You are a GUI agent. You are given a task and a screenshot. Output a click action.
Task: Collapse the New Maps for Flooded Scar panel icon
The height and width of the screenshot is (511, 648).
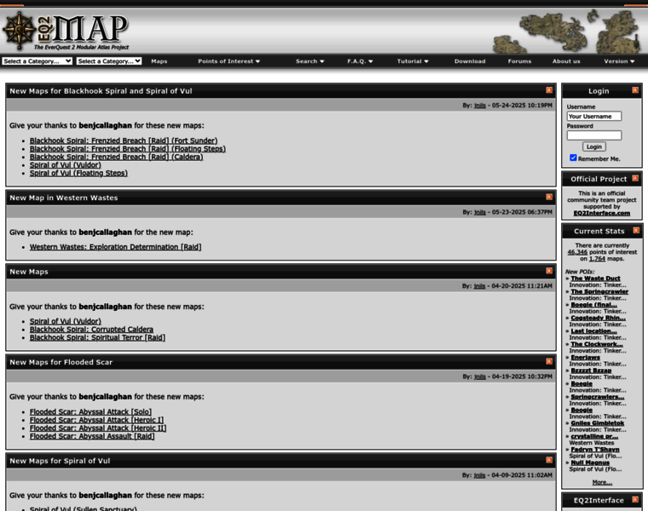click(549, 361)
